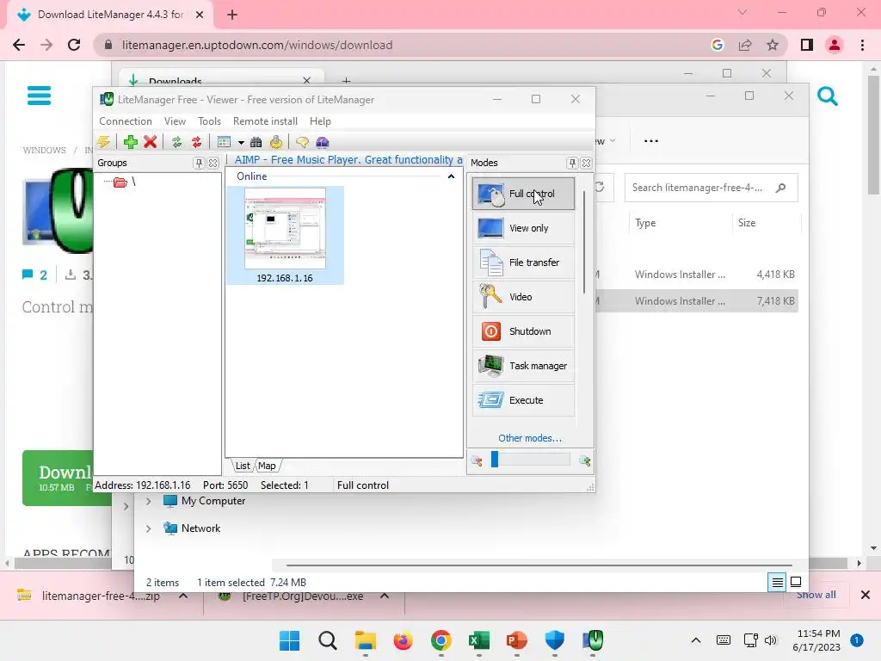
Task: Expand Network in File Explorer tree
Action: point(148,528)
